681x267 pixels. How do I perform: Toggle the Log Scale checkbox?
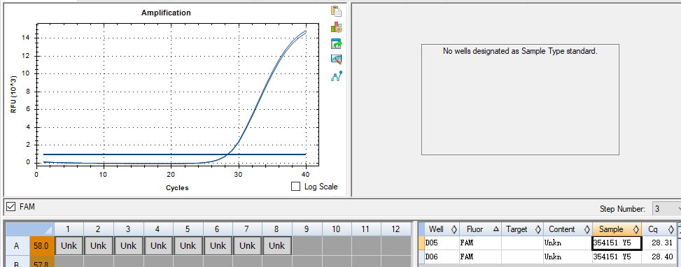[296, 187]
